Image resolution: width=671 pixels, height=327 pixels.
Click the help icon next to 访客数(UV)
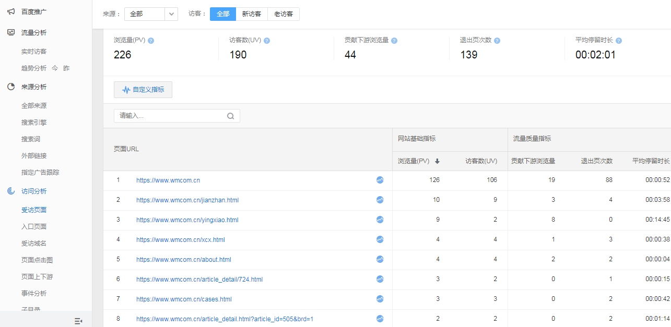point(267,41)
